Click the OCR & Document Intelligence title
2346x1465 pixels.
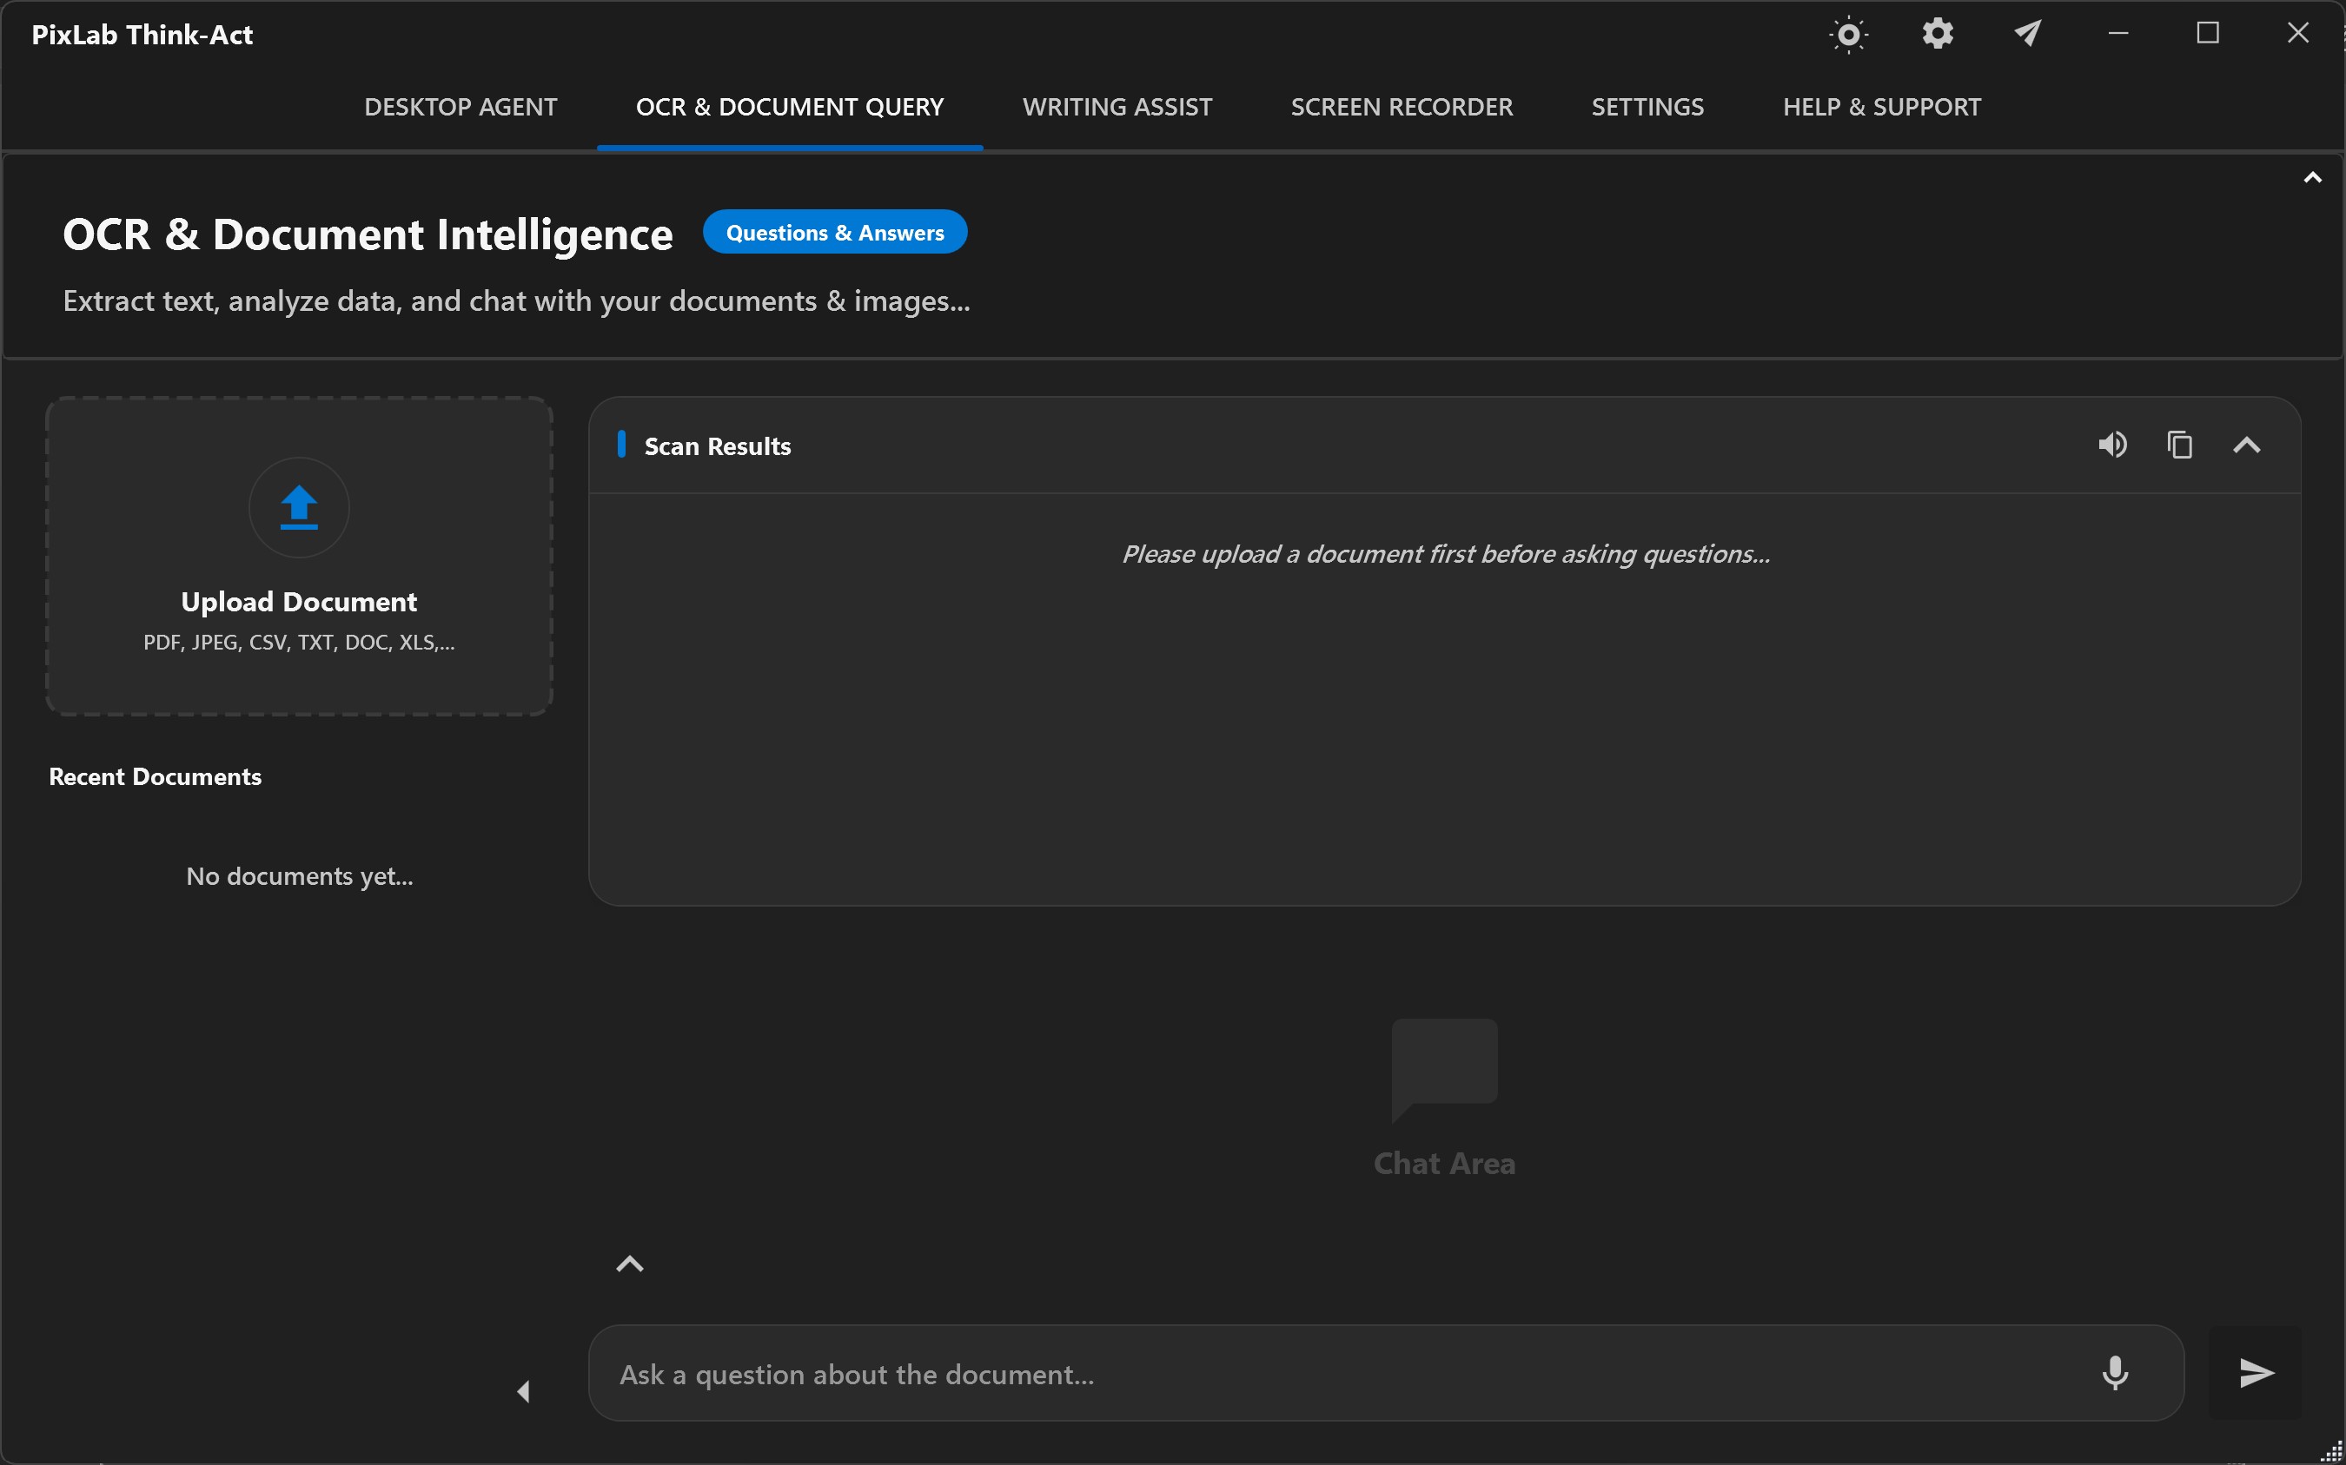pos(368,234)
